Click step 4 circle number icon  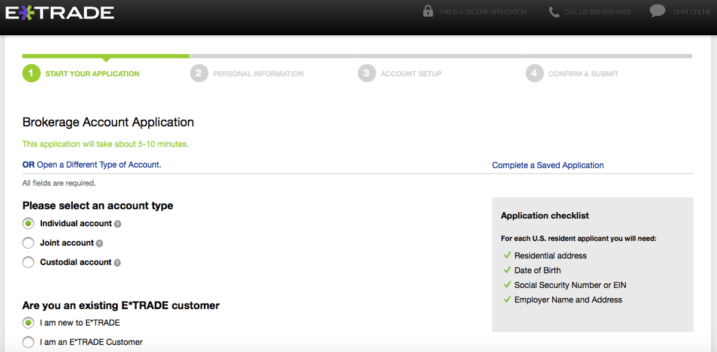coord(534,73)
